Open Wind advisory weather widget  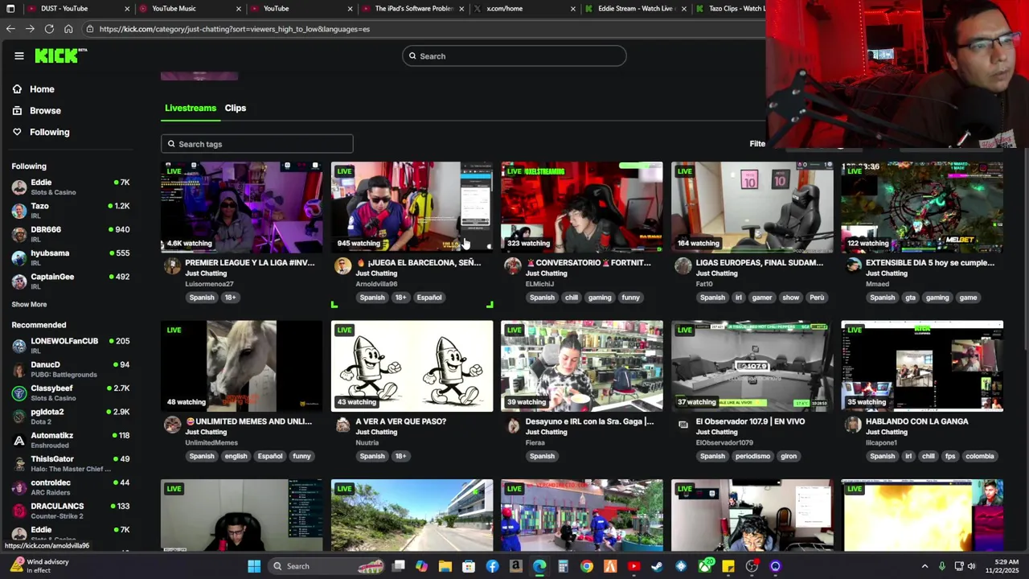coord(39,566)
